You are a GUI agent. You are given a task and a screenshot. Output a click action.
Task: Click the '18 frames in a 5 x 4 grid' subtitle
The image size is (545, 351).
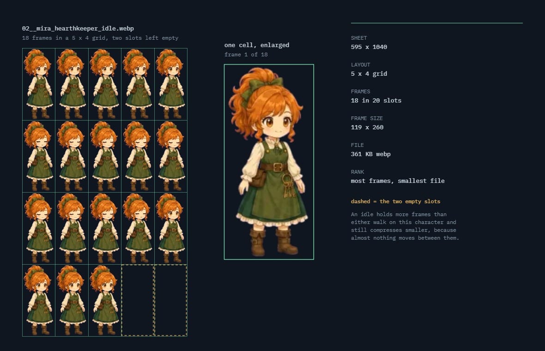(100, 38)
